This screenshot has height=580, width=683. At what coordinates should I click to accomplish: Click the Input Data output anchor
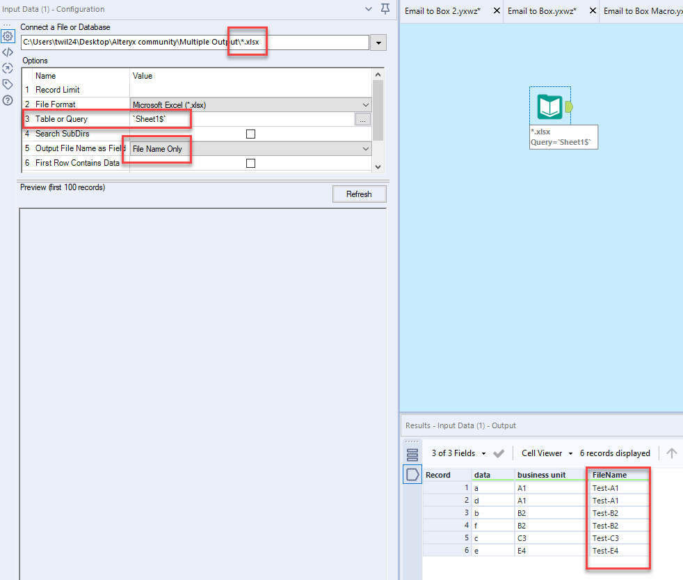(569, 107)
